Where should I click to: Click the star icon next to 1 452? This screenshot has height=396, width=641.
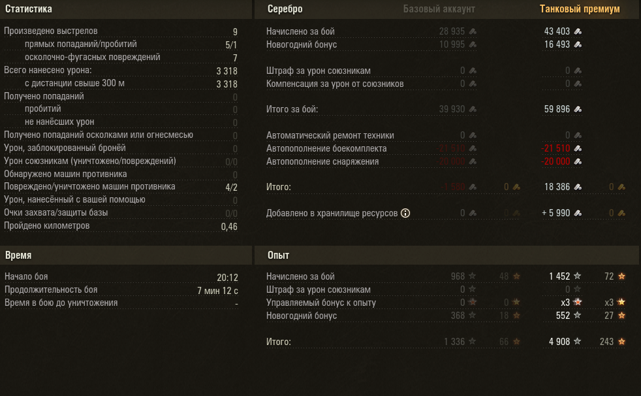[577, 276]
